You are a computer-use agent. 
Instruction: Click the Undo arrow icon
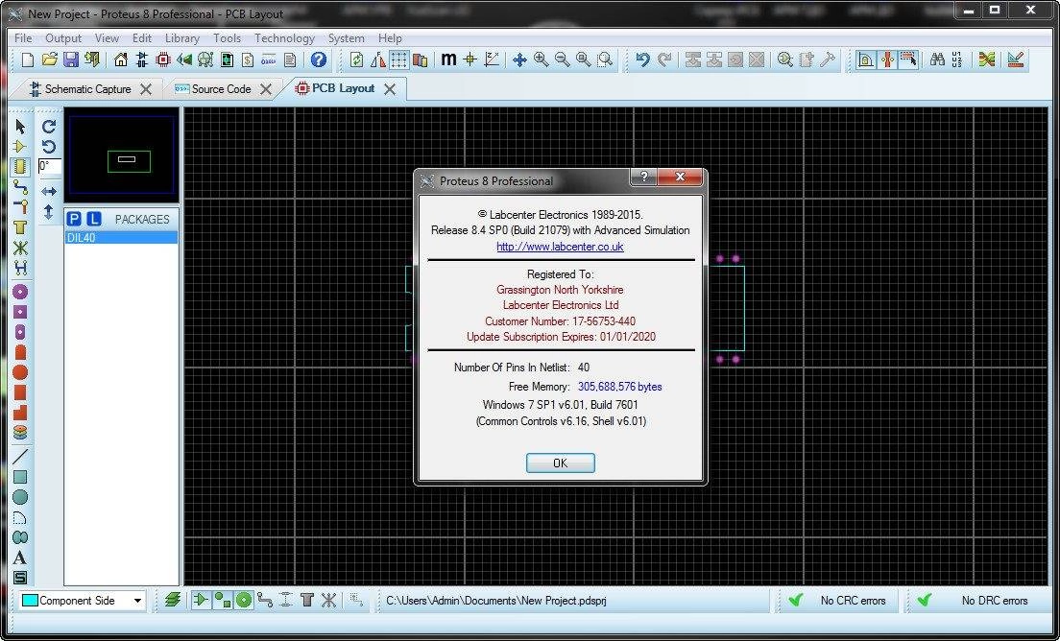(x=643, y=60)
